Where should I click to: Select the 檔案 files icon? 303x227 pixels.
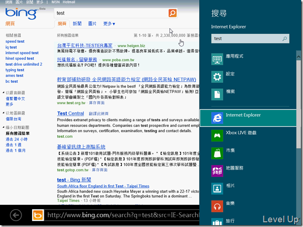[217, 94]
